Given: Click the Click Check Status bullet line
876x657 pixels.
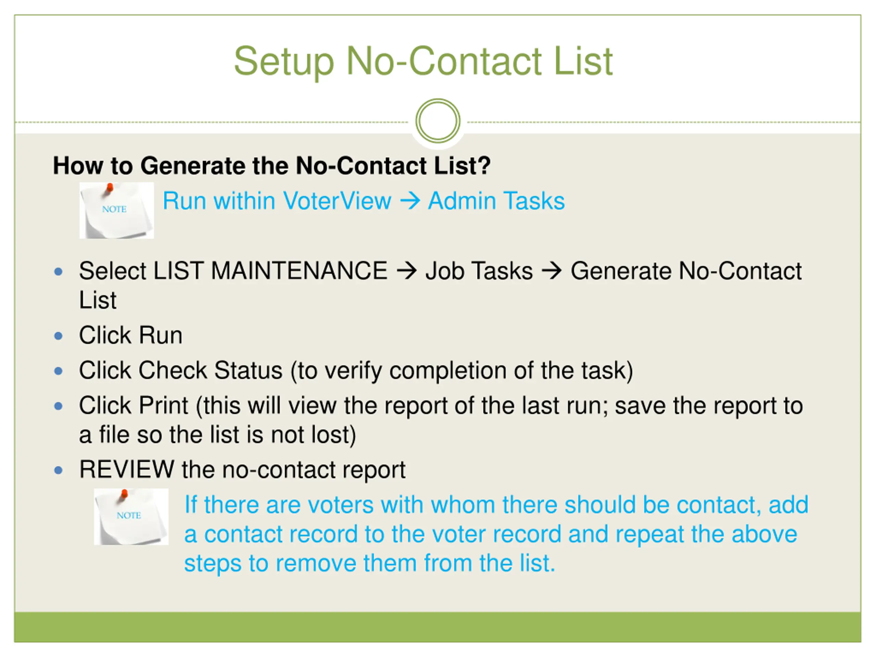Looking at the screenshot, I should 356,371.
